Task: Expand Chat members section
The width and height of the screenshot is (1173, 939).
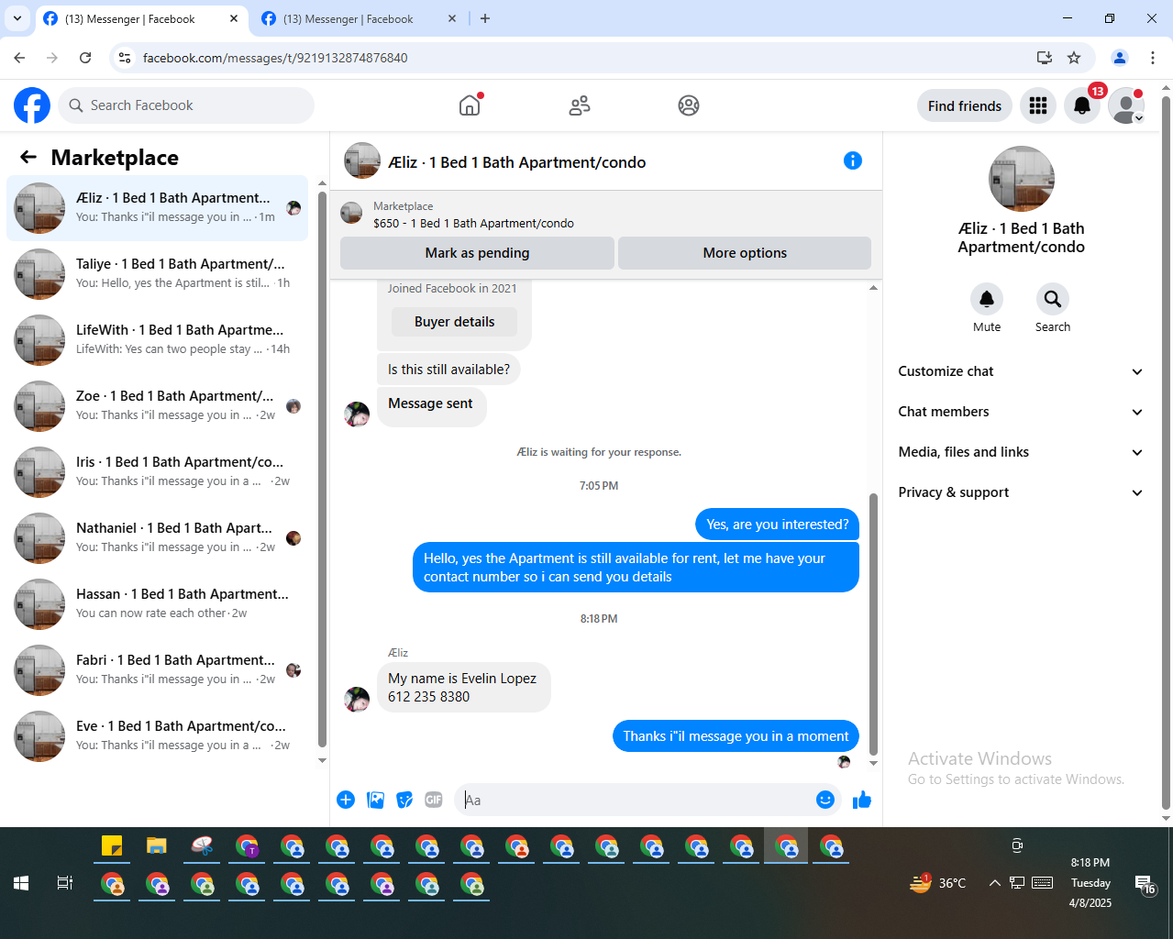Action: tap(1021, 412)
